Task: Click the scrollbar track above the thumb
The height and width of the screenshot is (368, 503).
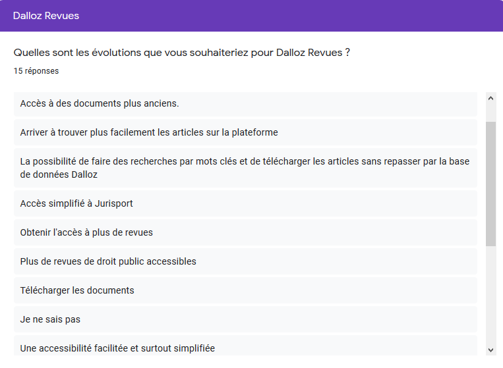Action: pyautogui.click(x=490, y=113)
